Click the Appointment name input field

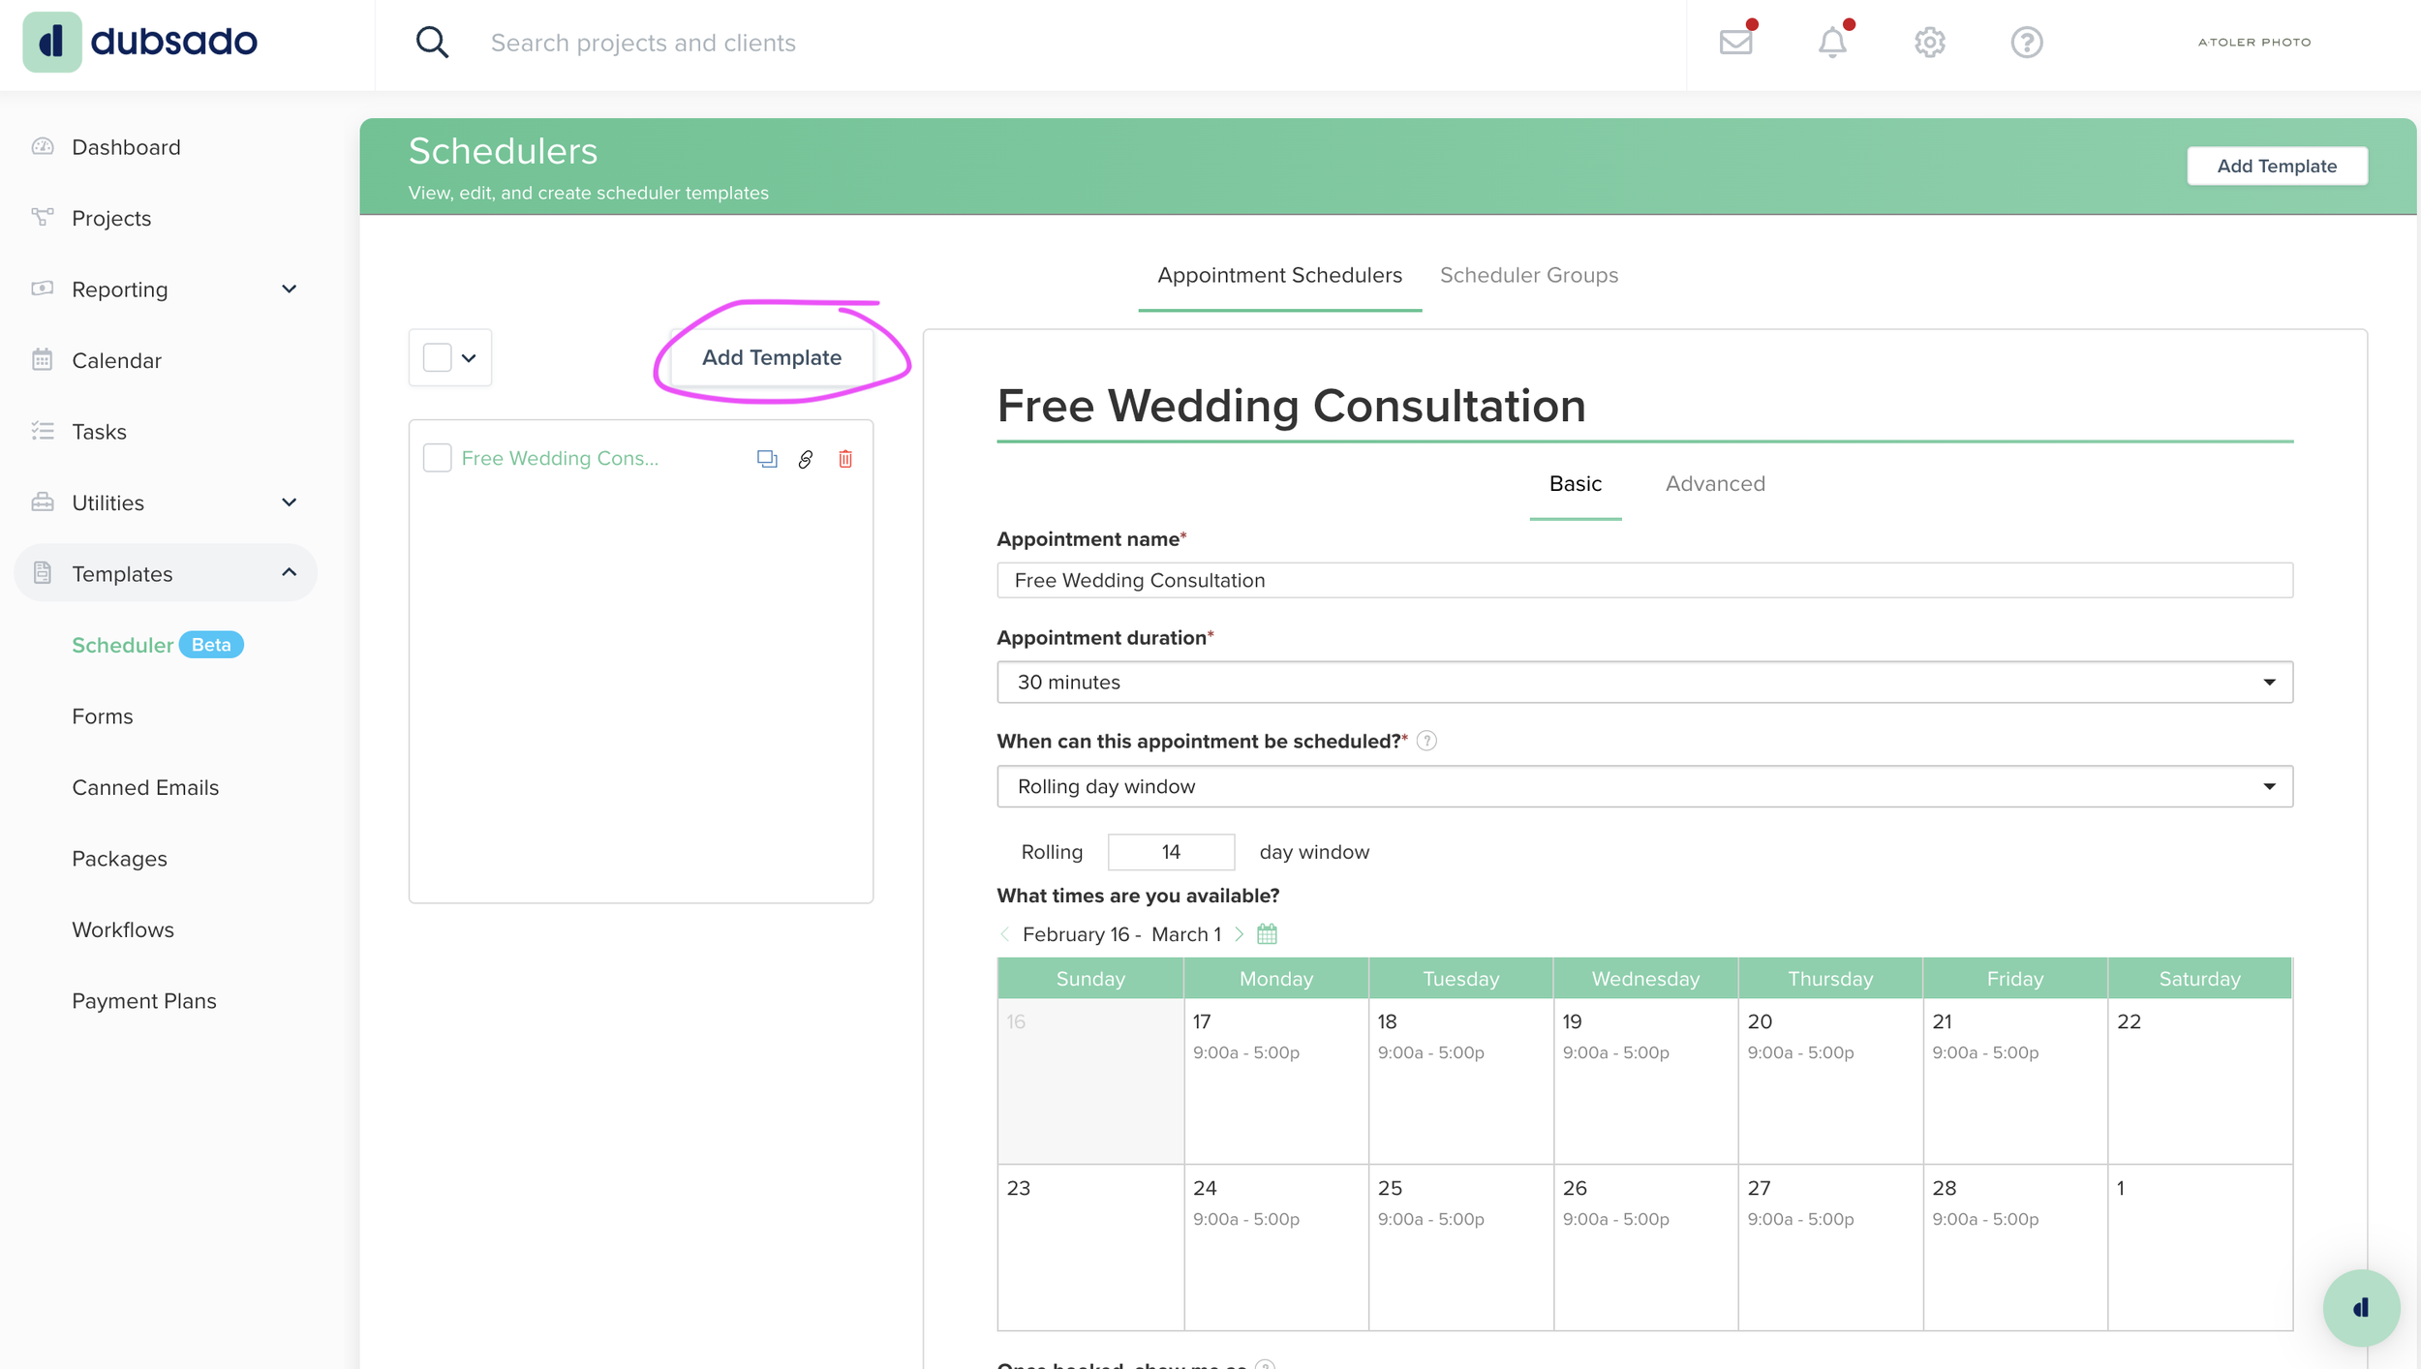pos(1644,580)
